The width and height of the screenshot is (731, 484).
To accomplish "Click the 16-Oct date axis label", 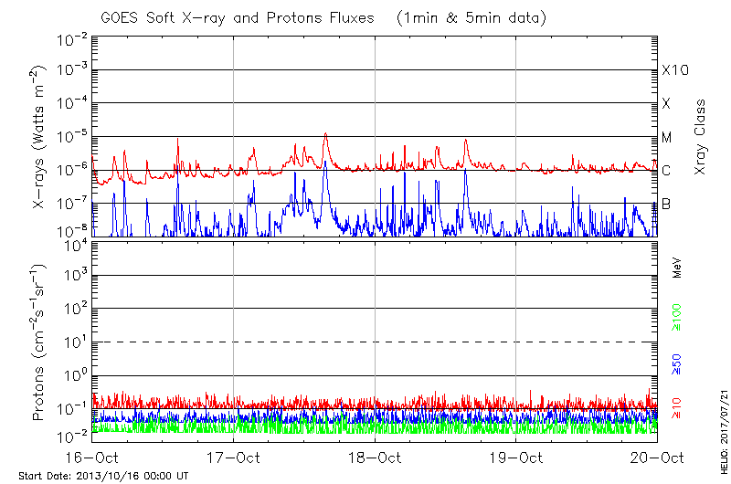I will click(92, 458).
